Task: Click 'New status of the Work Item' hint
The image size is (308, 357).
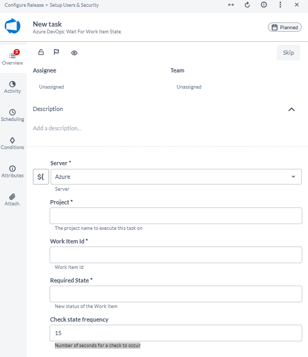Action: (x=86, y=306)
